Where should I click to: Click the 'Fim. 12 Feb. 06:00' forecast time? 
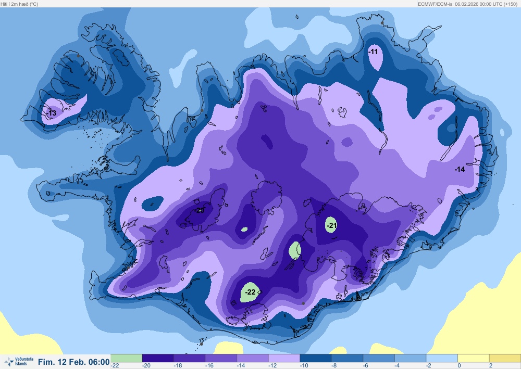[x=74, y=362]
